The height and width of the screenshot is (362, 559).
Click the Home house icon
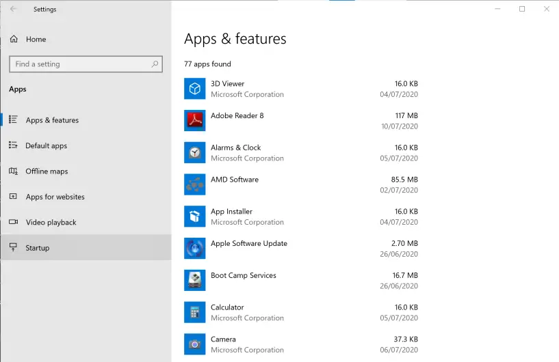(x=14, y=39)
